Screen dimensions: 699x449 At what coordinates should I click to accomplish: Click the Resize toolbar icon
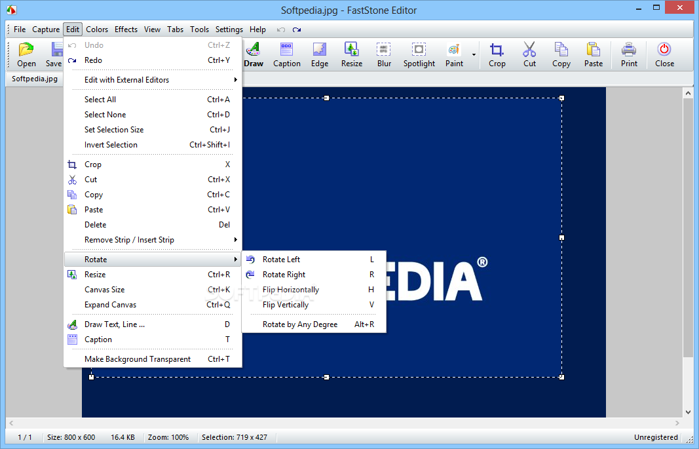(x=351, y=49)
